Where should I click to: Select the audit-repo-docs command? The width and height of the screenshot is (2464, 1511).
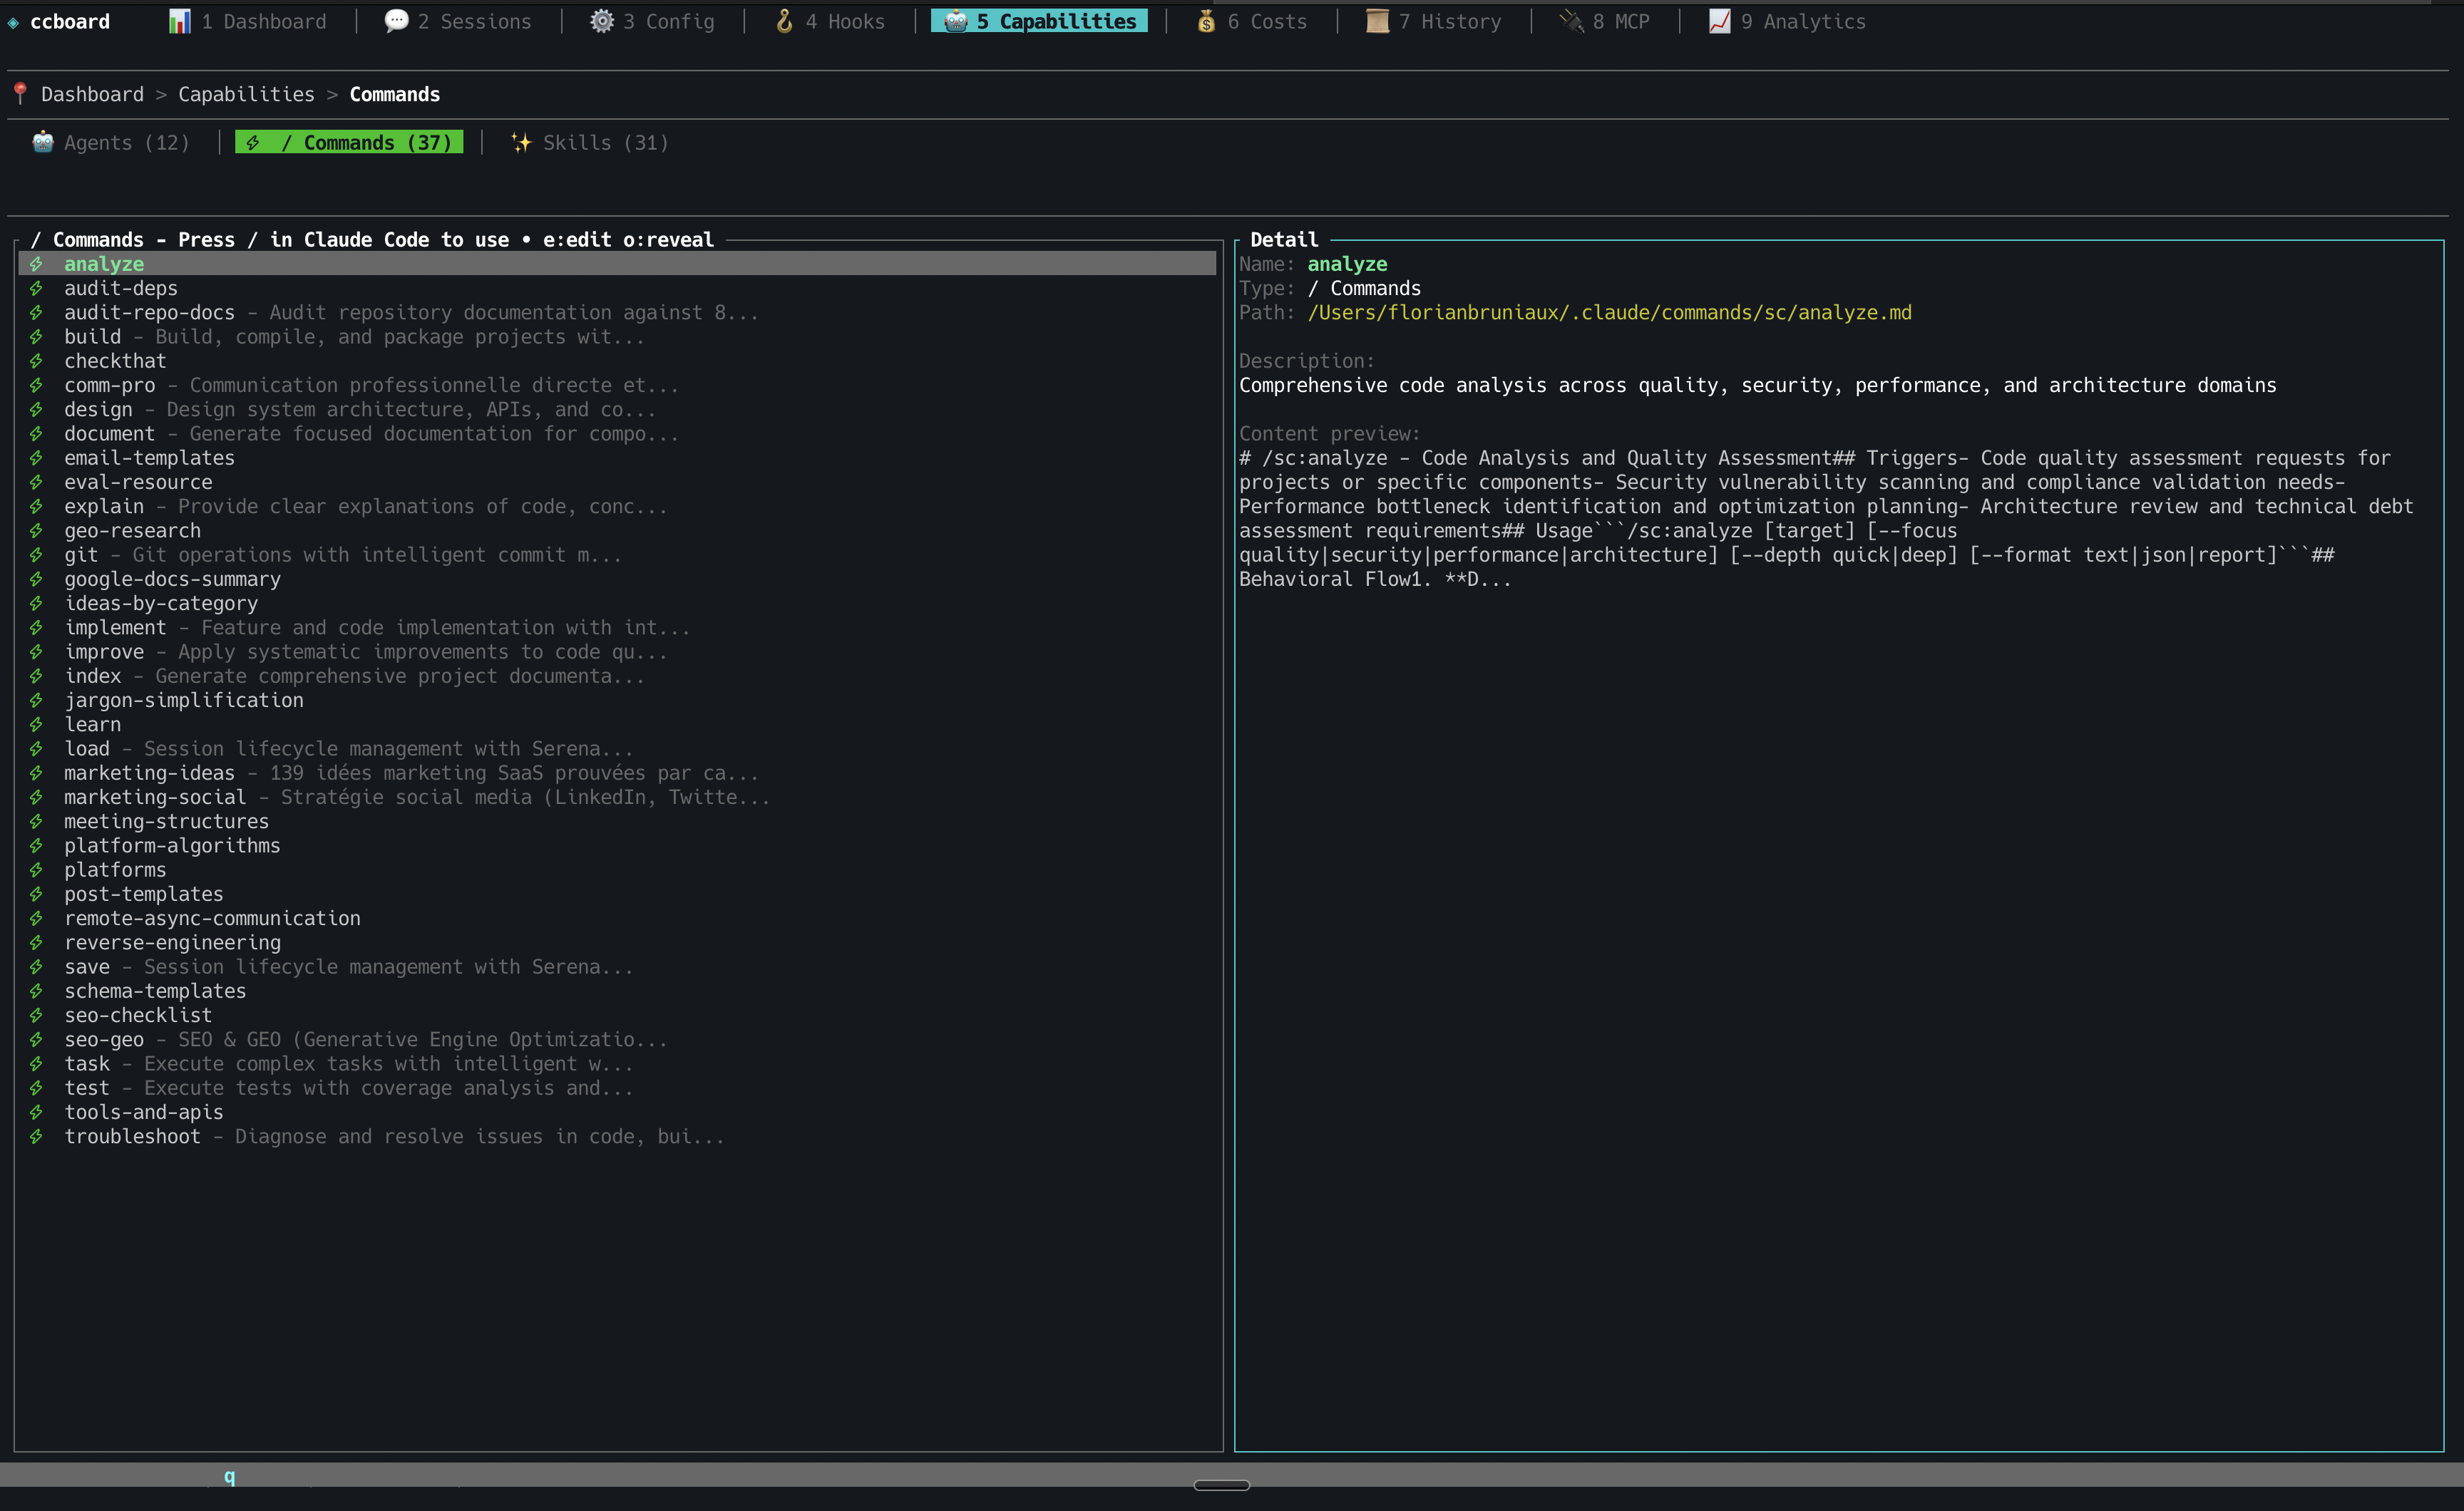(150, 312)
